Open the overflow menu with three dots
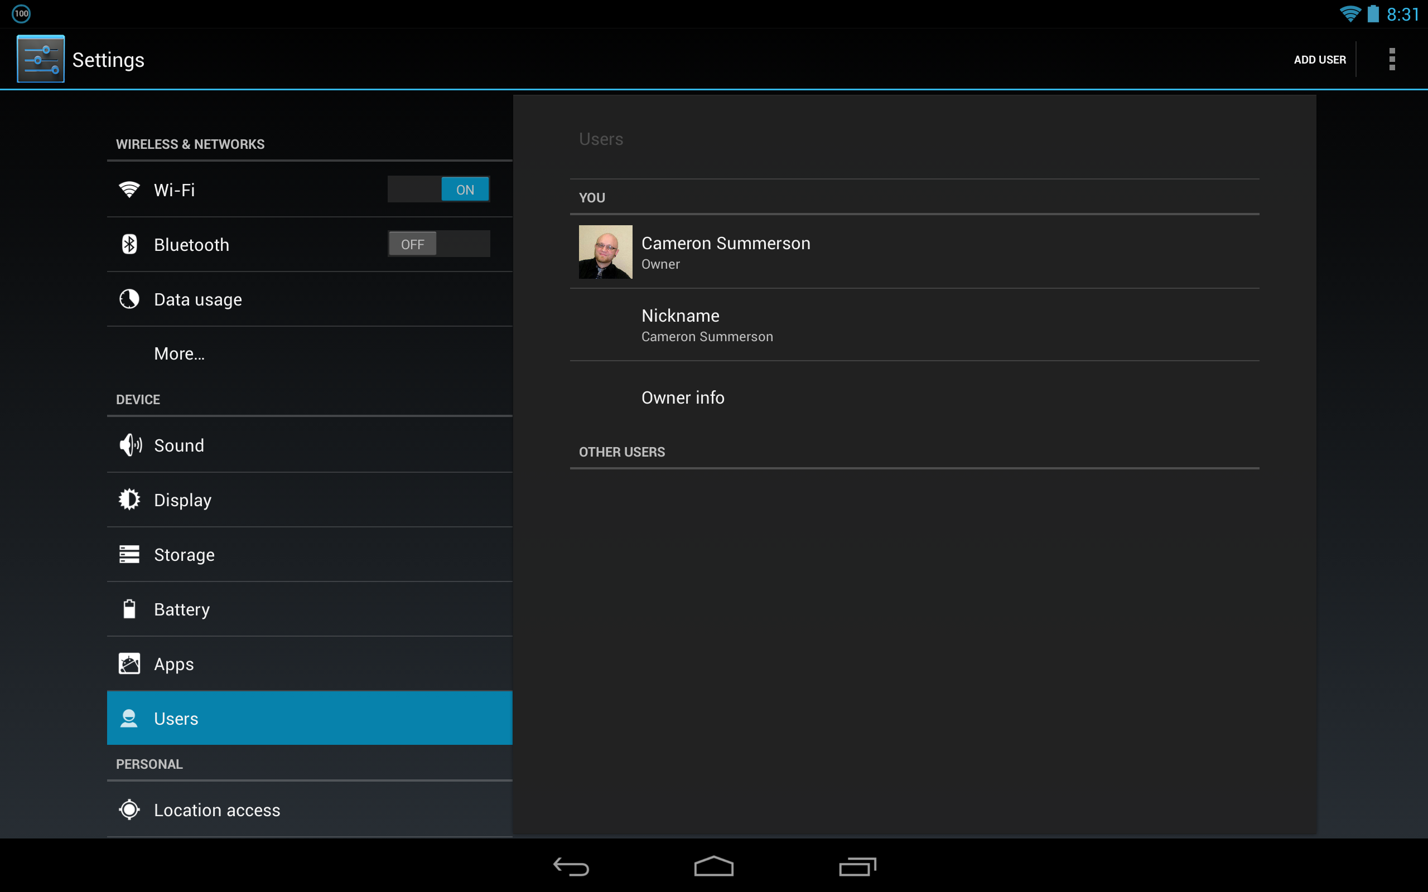This screenshot has height=892, width=1428. (x=1391, y=59)
